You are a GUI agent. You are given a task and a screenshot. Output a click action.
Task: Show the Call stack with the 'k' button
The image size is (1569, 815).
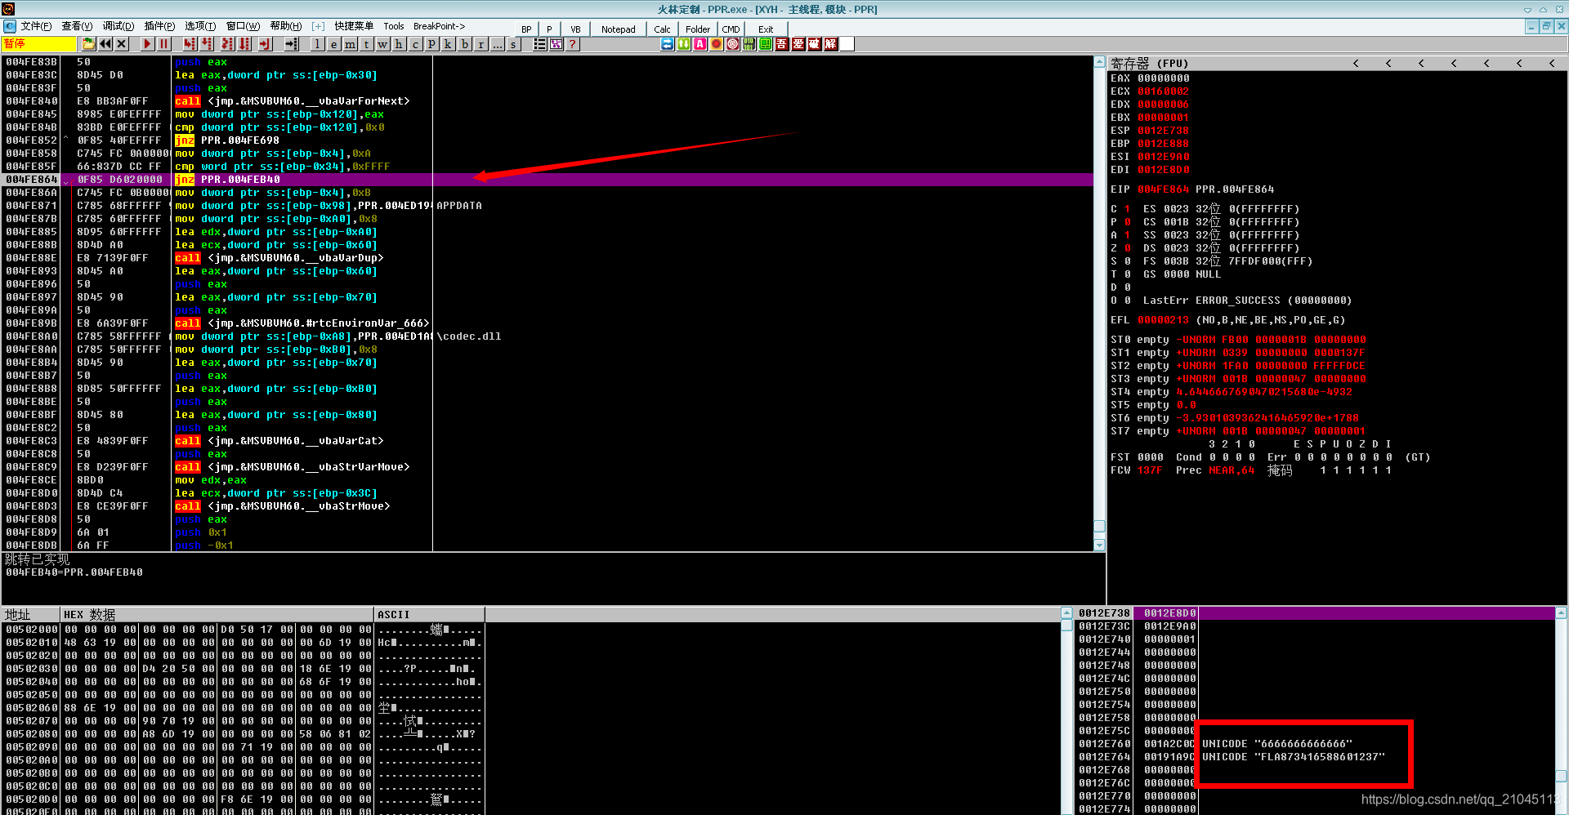[x=448, y=44]
